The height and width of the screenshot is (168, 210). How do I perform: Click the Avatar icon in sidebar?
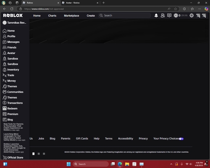click(5, 53)
